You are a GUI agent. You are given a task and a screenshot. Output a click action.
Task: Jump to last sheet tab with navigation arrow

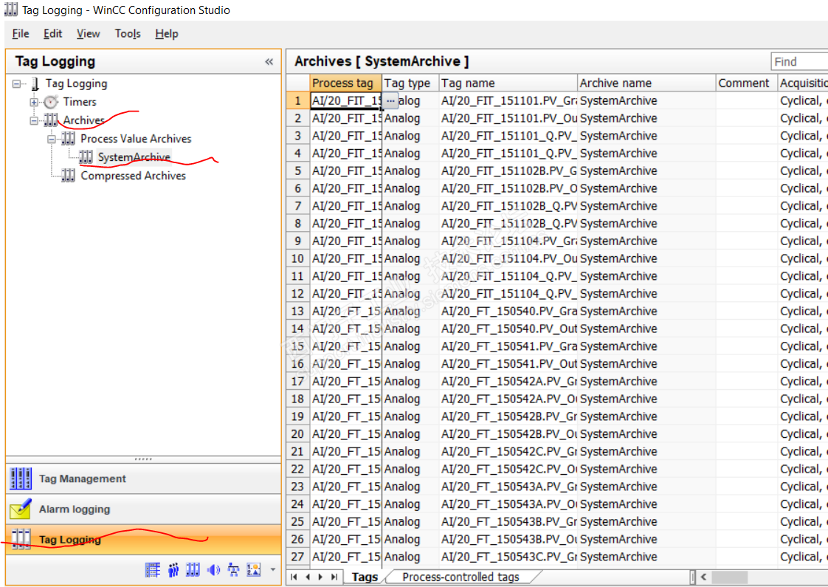(x=334, y=577)
